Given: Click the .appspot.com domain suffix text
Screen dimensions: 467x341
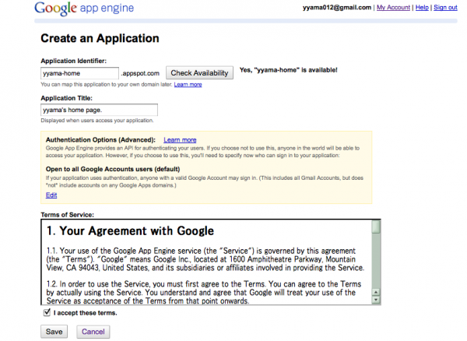Looking at the screenshot, I should 140,73.
